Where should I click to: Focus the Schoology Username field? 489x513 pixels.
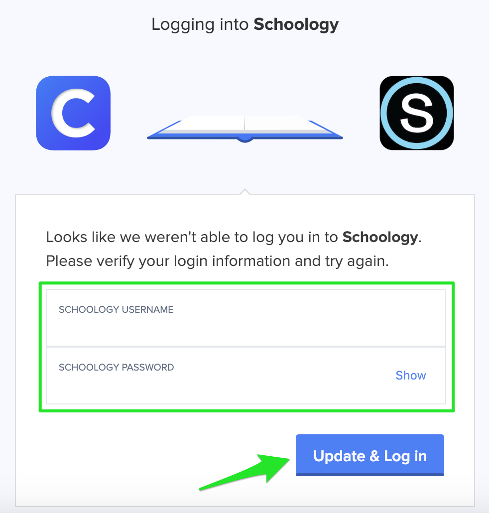[x=246, y=318]
